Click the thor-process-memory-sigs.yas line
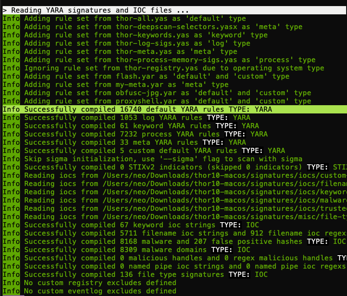The height and width of the screenshot is (296, 347). tap(170, 60)
